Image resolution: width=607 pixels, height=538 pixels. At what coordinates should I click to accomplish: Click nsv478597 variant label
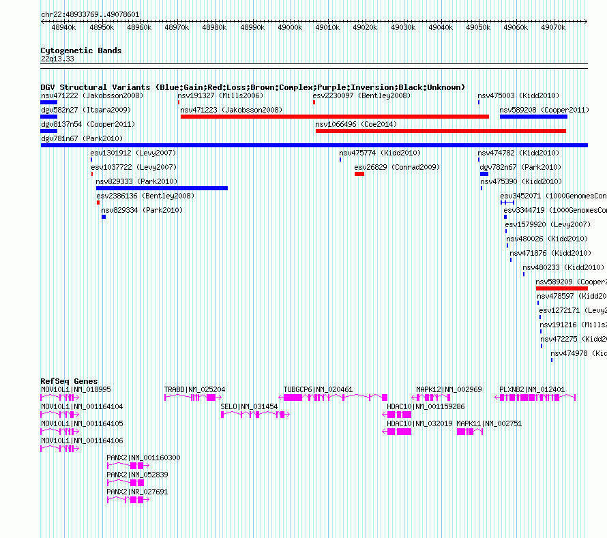click(x=572, y=296)
